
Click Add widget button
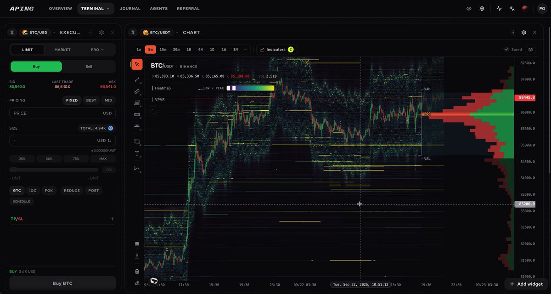click(x=527, y=284)
